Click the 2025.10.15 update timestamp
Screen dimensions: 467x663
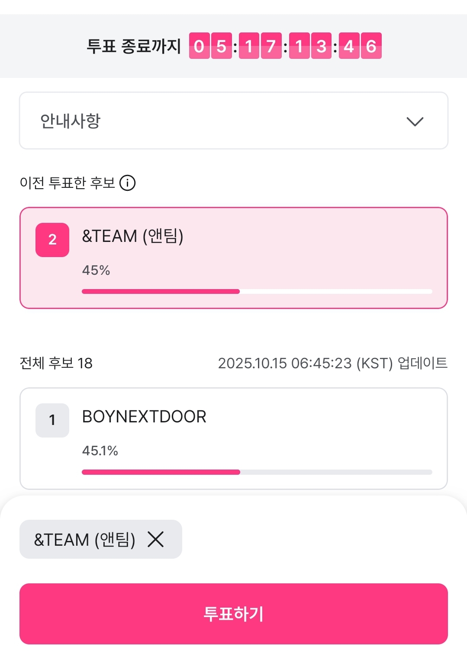pos(332,363)
